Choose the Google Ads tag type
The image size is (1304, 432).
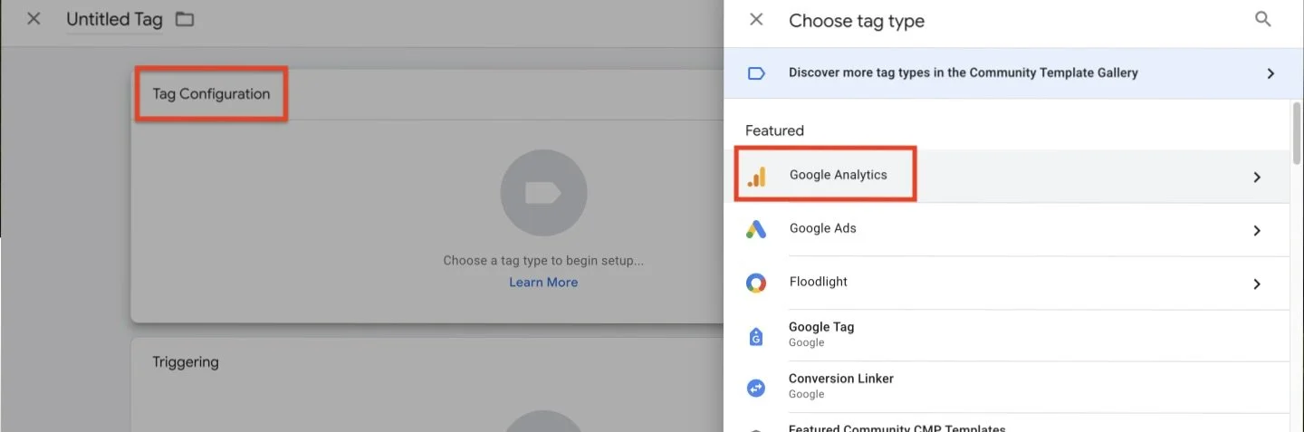[x=1007, y=229]
